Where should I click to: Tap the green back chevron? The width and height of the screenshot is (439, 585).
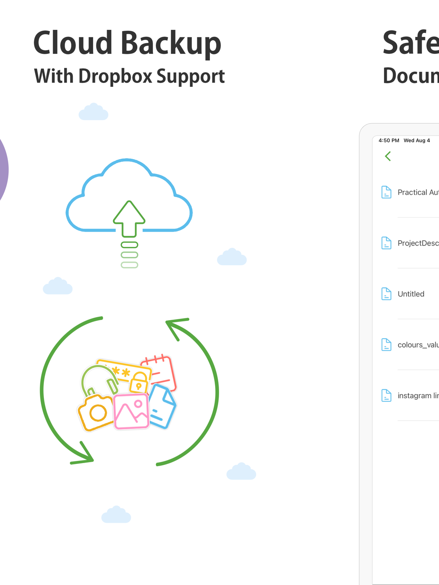(x=388, y=156)
